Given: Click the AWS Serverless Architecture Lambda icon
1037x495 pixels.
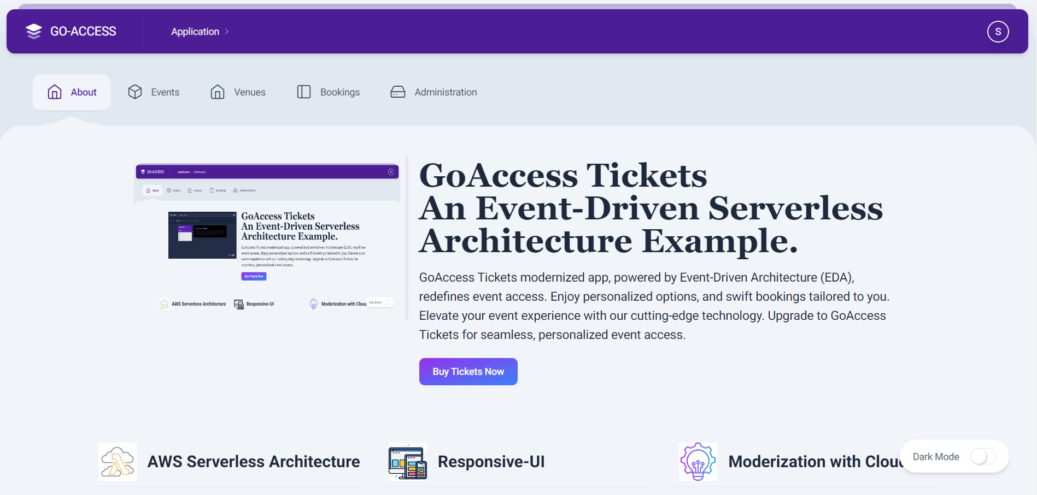Looking at the screenshot, I should click(x=117, y=461).
